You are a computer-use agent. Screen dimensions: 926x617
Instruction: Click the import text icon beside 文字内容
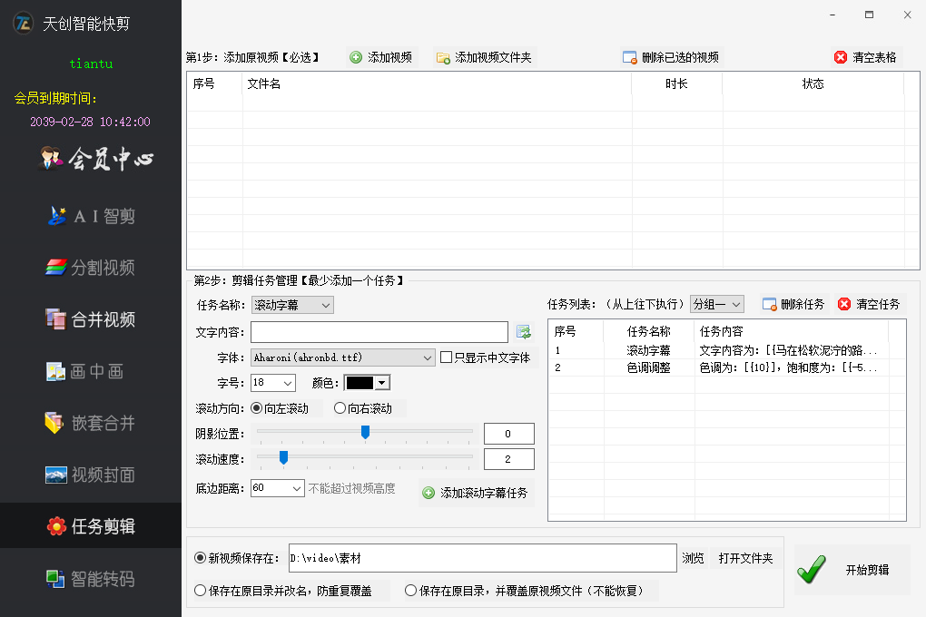pos(524,332)
